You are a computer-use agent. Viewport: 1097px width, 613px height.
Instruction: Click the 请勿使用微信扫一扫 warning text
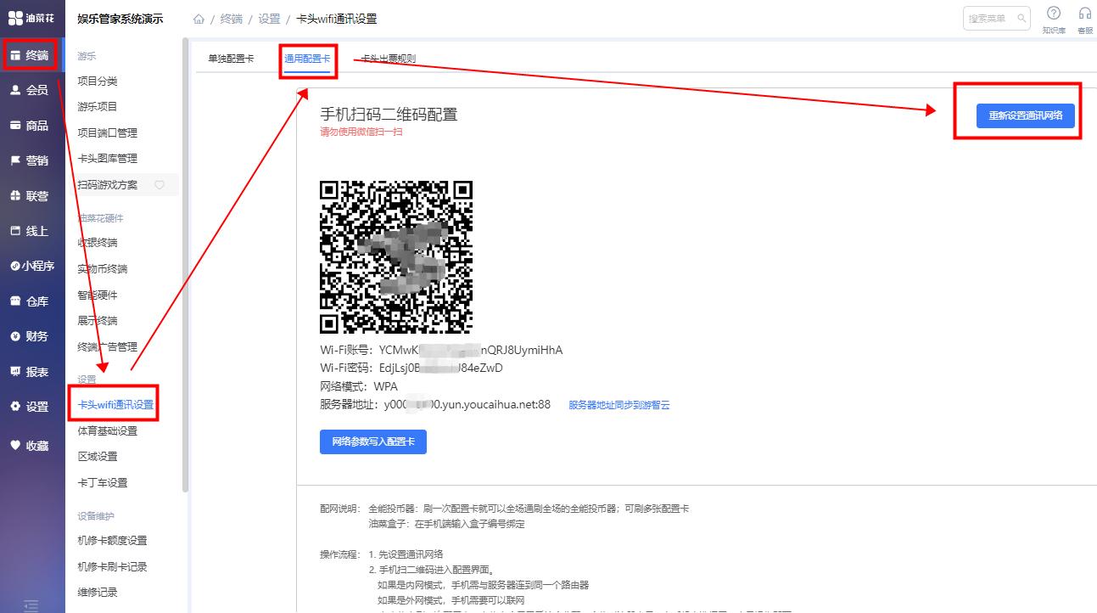tap(361, 132)
